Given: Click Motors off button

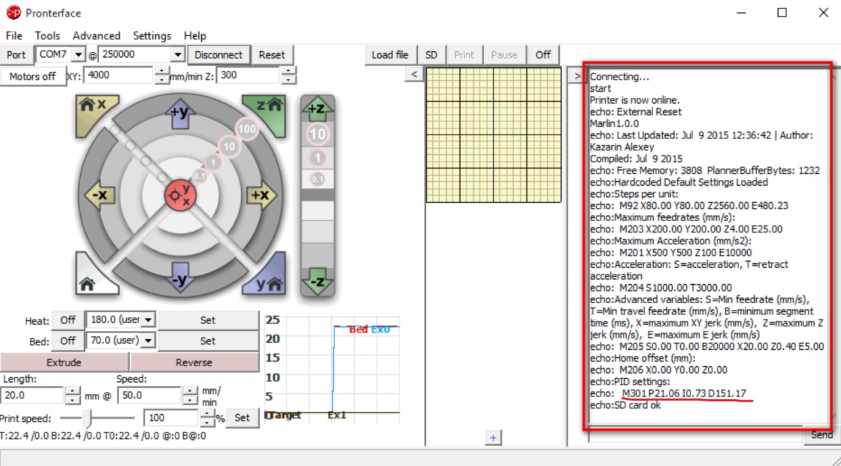Looking at the screenshot, I should 33,76.
